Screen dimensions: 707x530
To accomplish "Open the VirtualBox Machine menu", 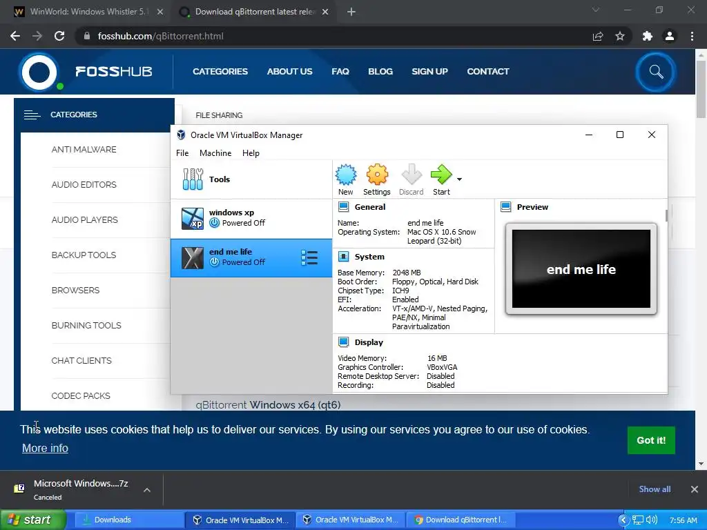I will tap(215, 153).
